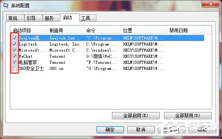Select the 360安全卫士 item name
Viewport: 222px width, 139px height.
point(31,69)
